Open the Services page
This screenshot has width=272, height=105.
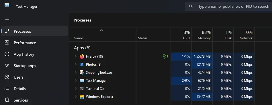coord(34,100)
